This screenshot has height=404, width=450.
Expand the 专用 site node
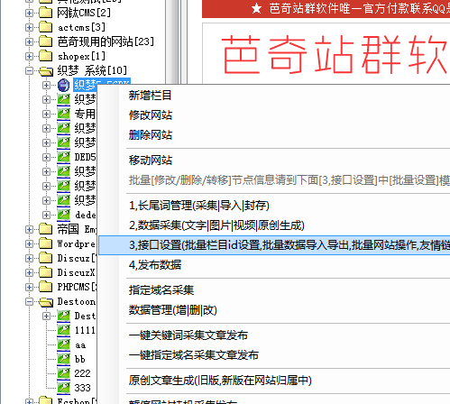click(46, 114)
